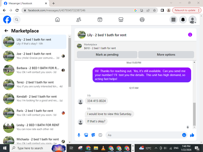Open the Terez 2 bed 1 bath conversation
Image resolution: width=203 pixels, height=152 pixels.
pyautogui.click(x=34, y=84)
